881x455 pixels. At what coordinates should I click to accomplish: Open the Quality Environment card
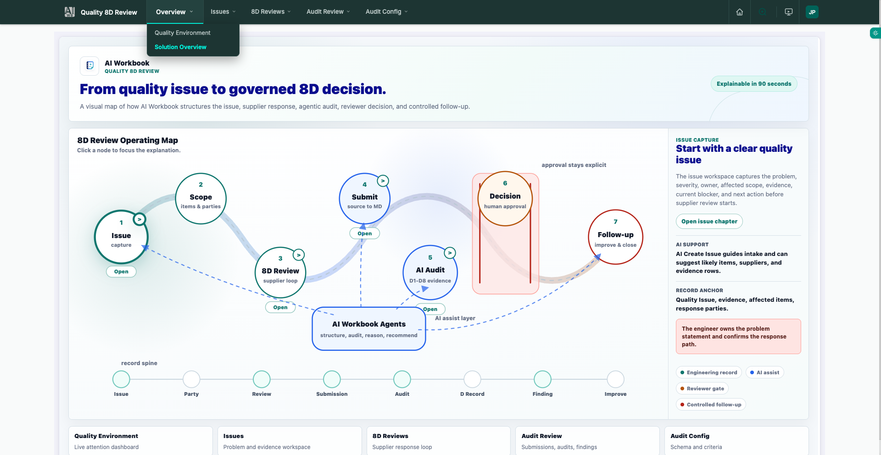140,441
